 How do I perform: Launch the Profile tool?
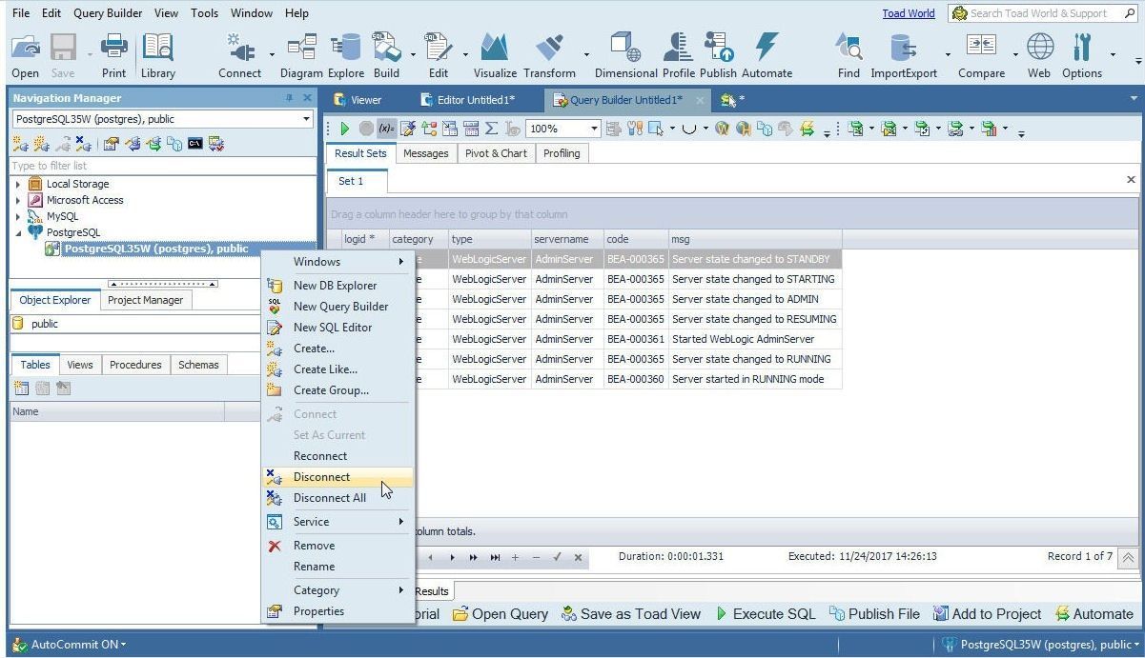click(x=678, y=55)
